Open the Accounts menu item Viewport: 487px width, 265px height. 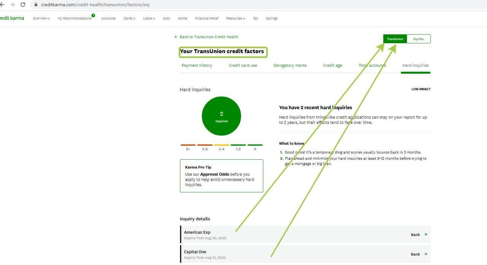click(108, 18)
